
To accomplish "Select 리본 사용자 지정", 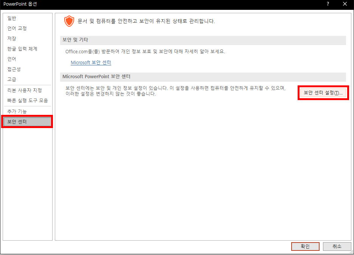I will [x=25, y=90].
